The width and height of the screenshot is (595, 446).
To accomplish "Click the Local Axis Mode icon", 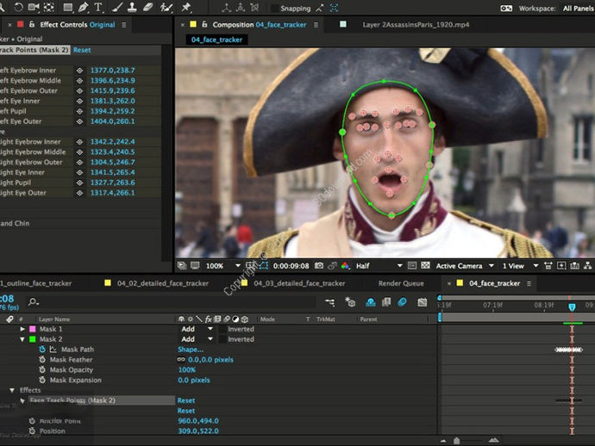I will click(227, 8).
